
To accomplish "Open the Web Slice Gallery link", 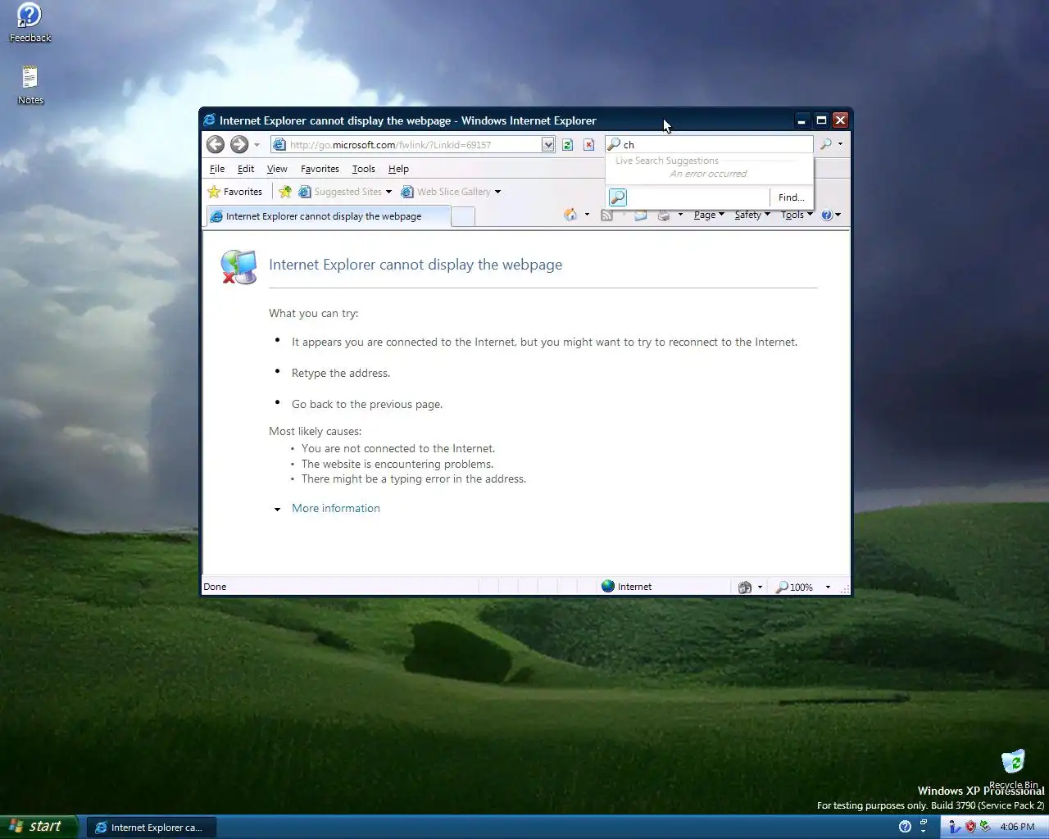I will 450,192.
